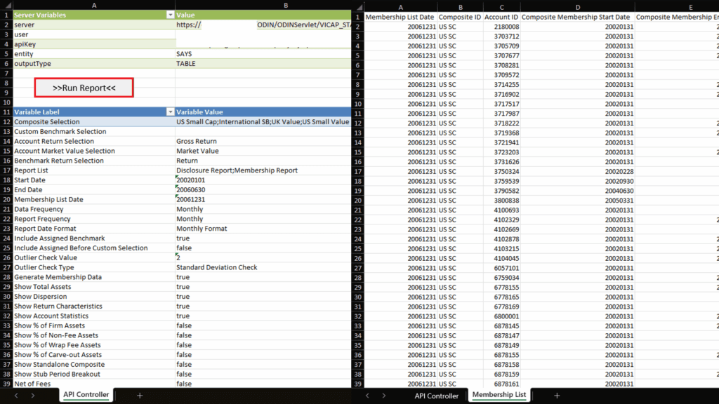Select the API Controller tab in left workbook
Viewport: 719px width, 404px height.
[86, 395]
